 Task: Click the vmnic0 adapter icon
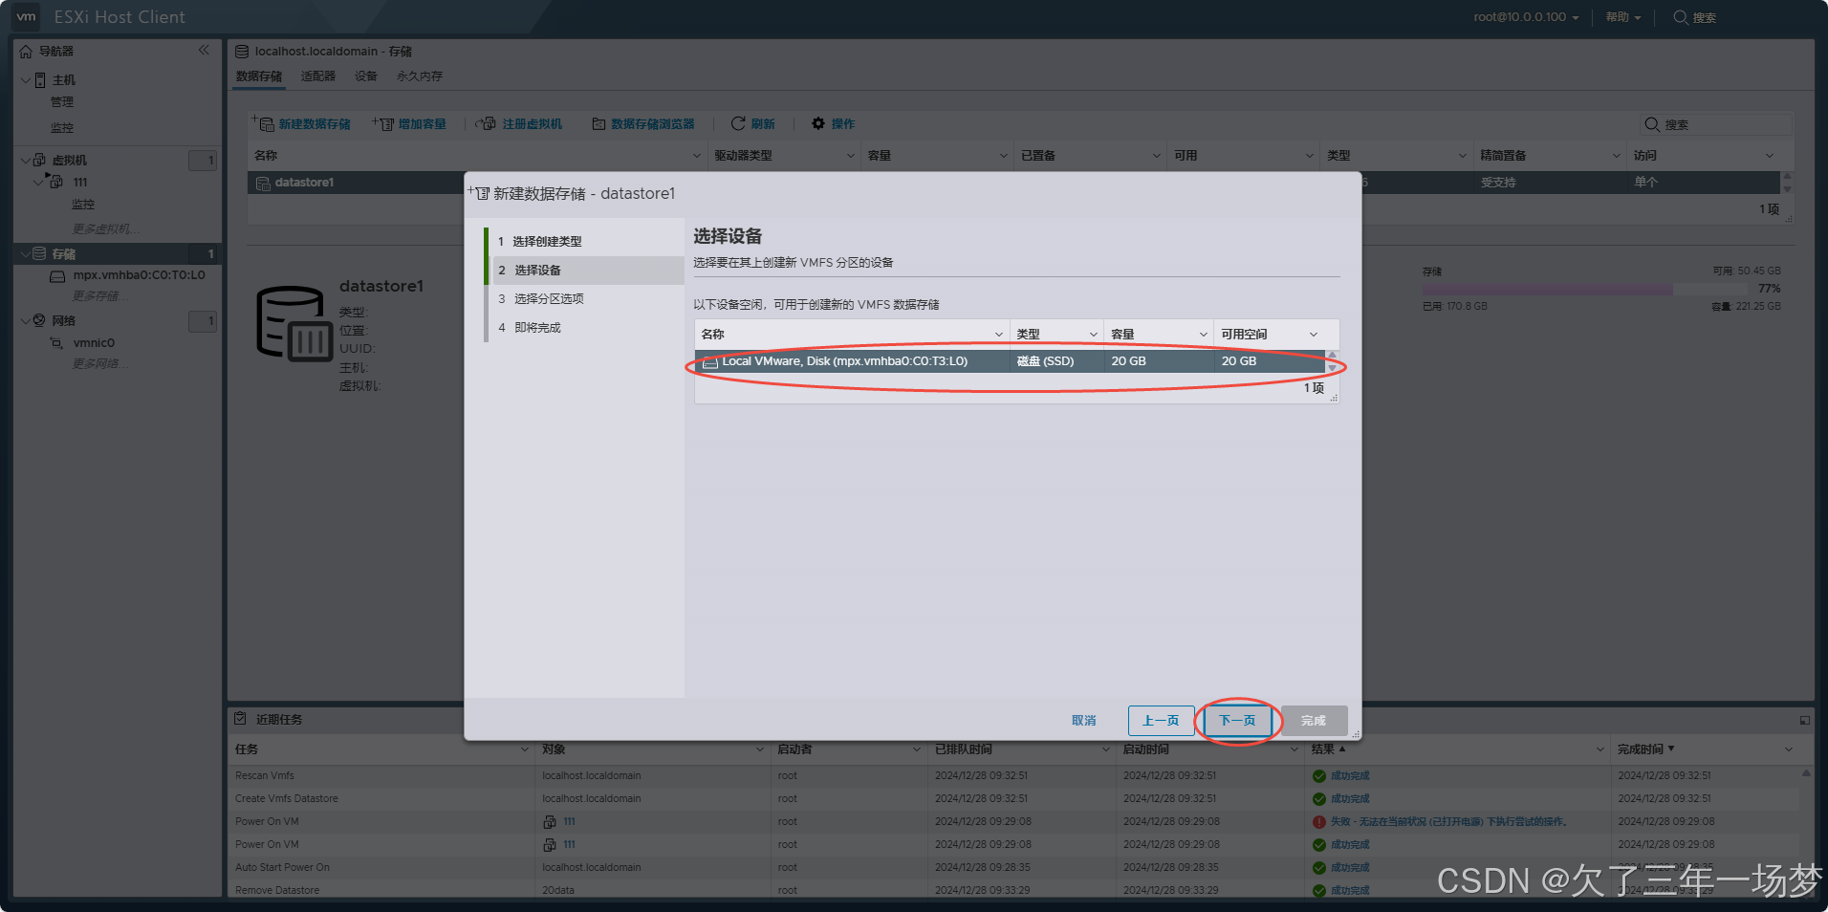point(57,343)
